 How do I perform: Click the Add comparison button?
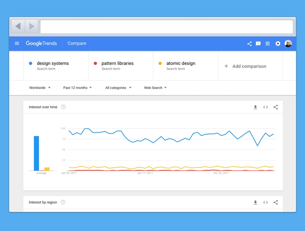[x=246, y=66]
